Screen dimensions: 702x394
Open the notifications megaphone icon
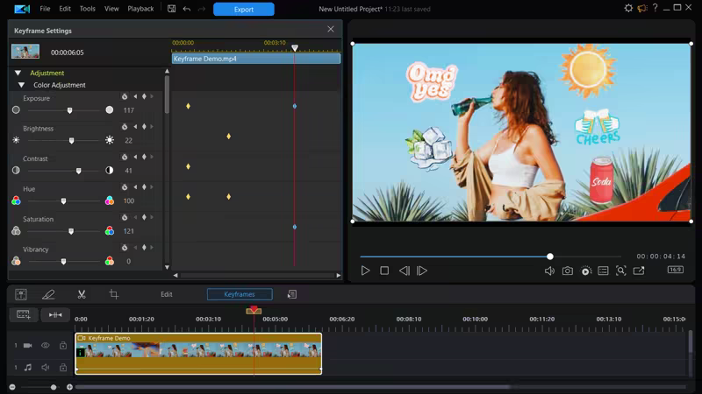pyautogui.click(x=641, y=9)
